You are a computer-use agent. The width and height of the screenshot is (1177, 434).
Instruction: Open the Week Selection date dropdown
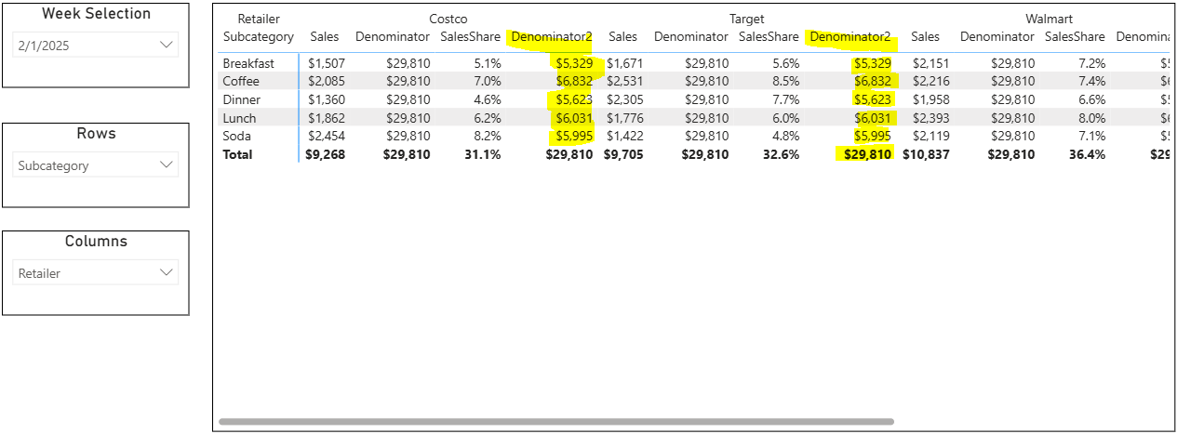pyautogui.click(x=96, y=45)
